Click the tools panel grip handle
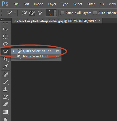This screenshot has height=121, width=117. (x=5, y=23)
